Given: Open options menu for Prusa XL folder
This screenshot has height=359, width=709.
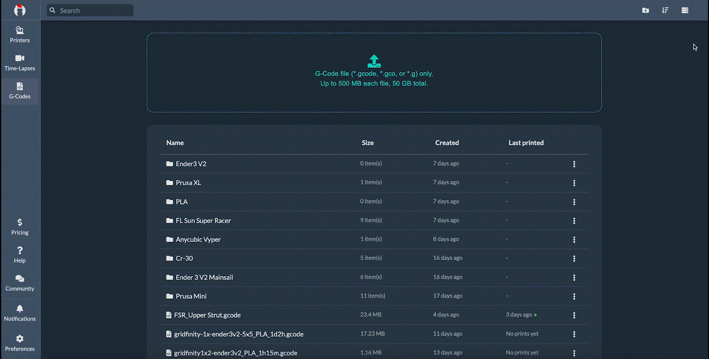Looking at the screenshot, I should click(x=574, y=183).
